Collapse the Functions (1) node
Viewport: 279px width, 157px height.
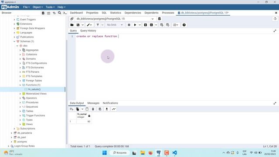20,85
